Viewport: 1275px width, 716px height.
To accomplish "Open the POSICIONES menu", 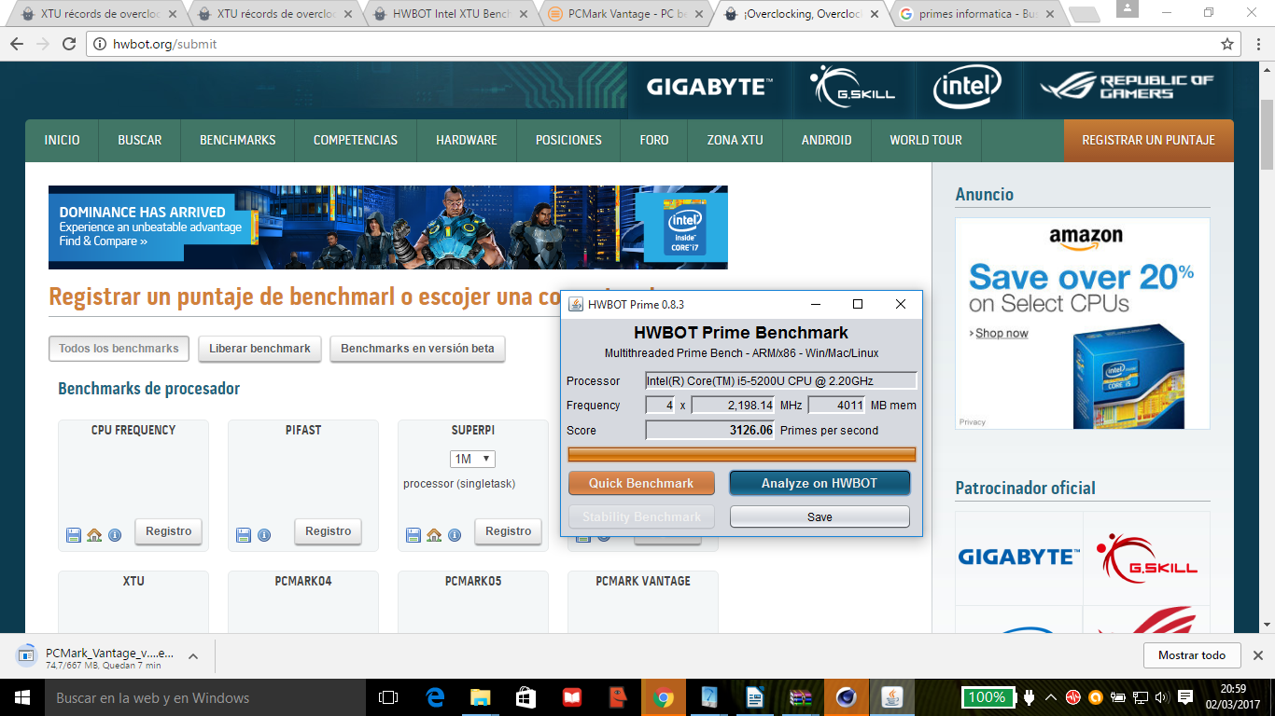I will 568,140.
